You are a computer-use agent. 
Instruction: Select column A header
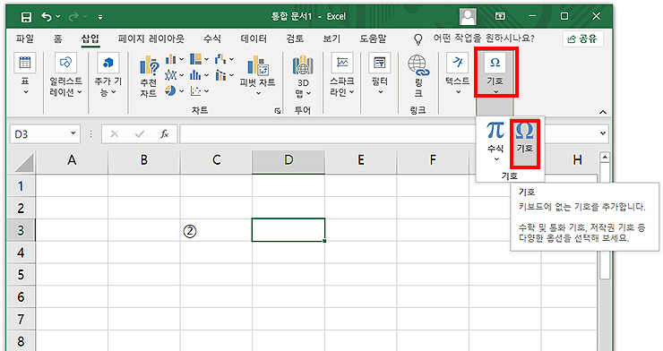click(x=72, y=160)
